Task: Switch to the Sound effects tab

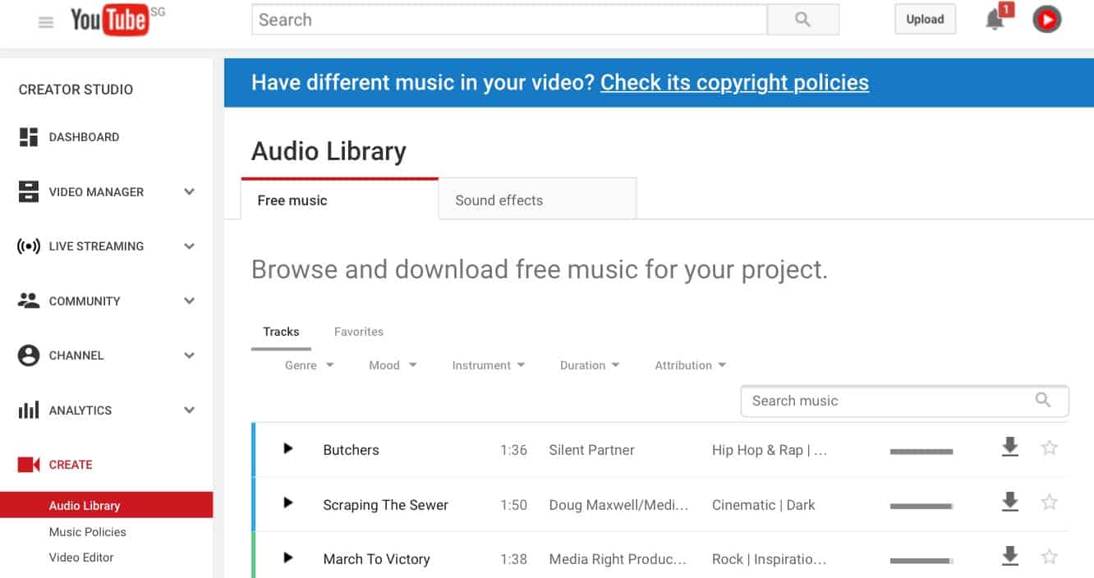Action: click(x=499, y=200)
